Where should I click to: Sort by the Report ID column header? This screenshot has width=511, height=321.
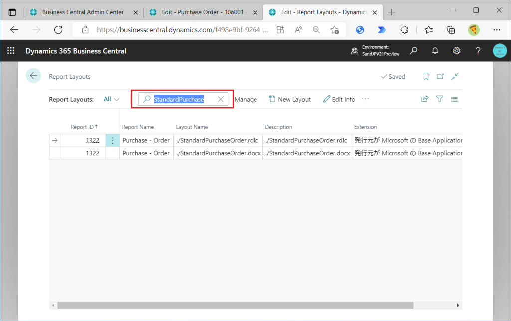(84, 127)
